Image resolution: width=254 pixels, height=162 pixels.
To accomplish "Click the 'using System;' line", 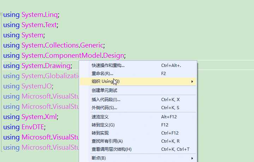I will [24, 35].
